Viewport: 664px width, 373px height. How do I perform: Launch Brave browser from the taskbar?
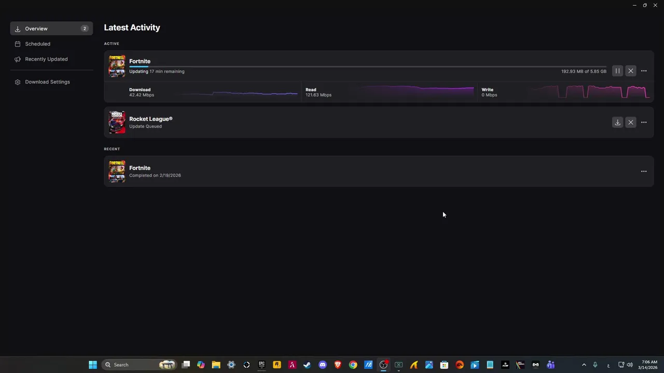tap(338, 365)
